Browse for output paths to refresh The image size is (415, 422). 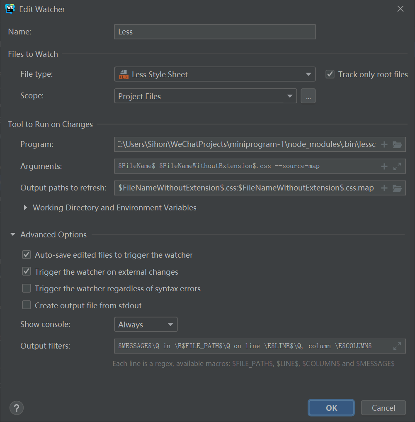[x=397, y=188]
